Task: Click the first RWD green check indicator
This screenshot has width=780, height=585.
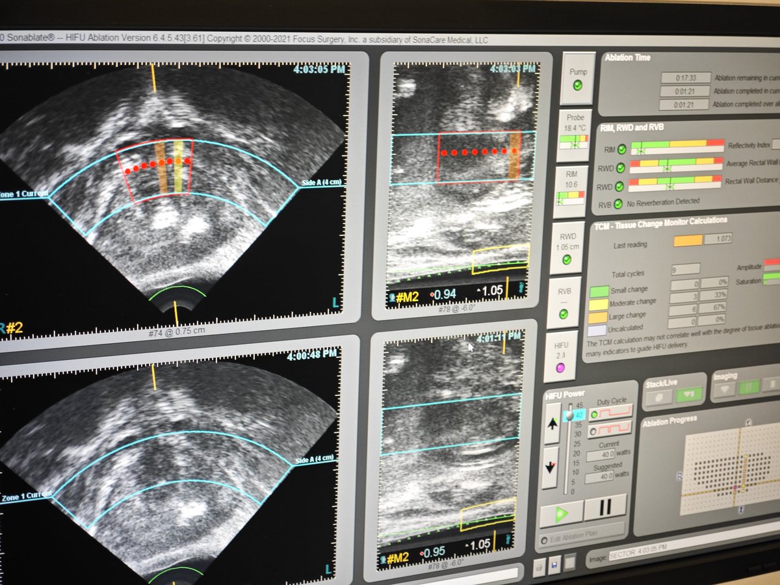Action: click(620, 168)
